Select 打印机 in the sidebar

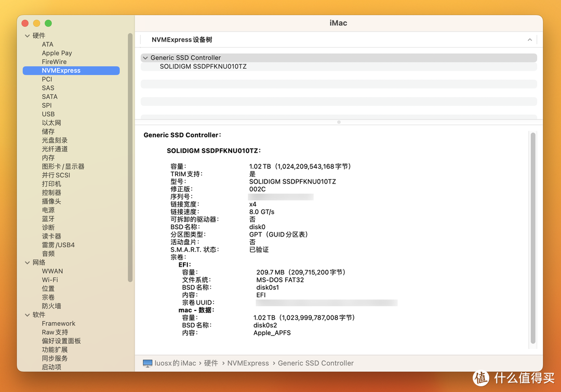(51, 184)
